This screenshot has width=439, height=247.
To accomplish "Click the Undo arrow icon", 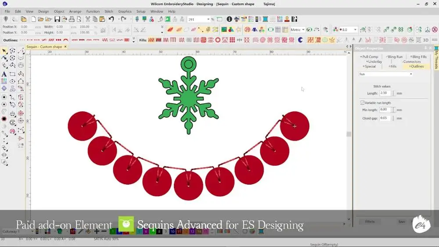I will (x=111, y=19).
